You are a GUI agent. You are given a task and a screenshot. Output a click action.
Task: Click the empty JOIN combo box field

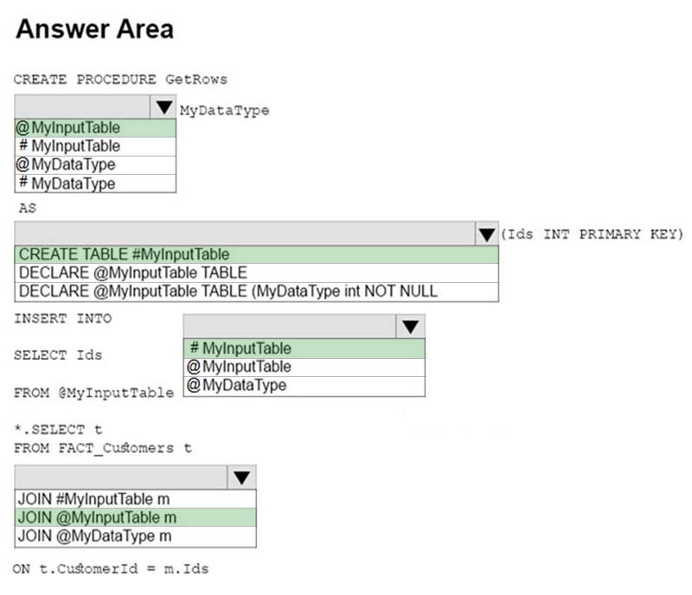click(121, 477)
